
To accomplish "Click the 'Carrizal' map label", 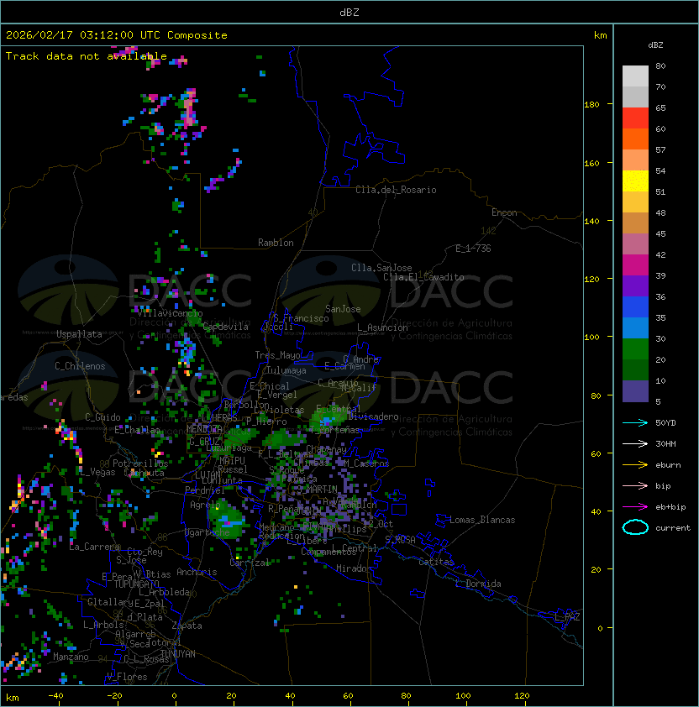I will pyautogui.click(x=250, y=563).
